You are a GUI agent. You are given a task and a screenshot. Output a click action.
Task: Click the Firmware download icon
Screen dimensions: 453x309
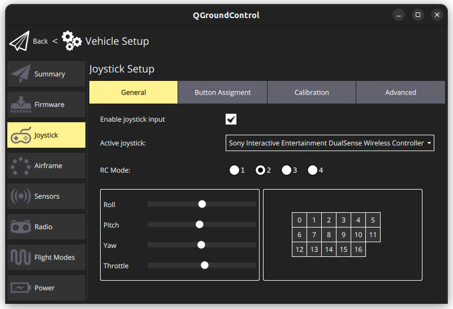(x=20, y=105)
